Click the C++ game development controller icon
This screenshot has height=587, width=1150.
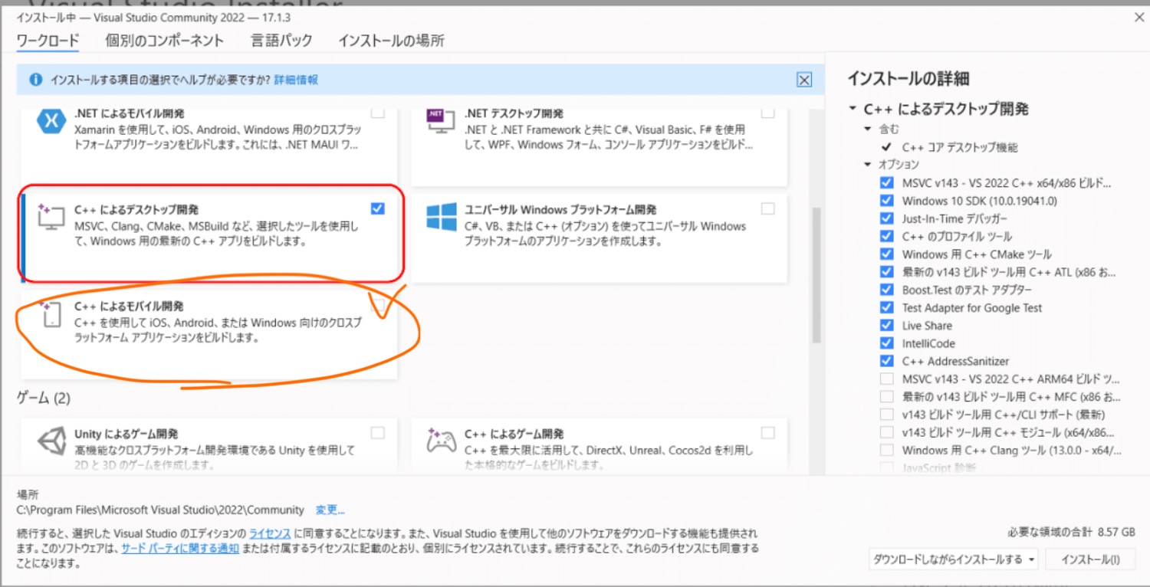tap(442, 442)
